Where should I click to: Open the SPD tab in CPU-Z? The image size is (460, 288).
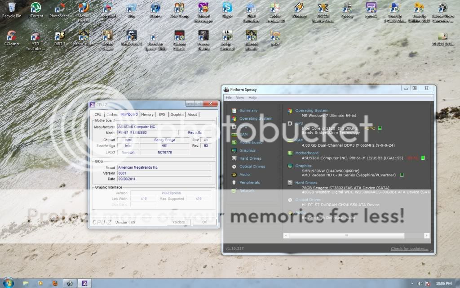[162, 115]
